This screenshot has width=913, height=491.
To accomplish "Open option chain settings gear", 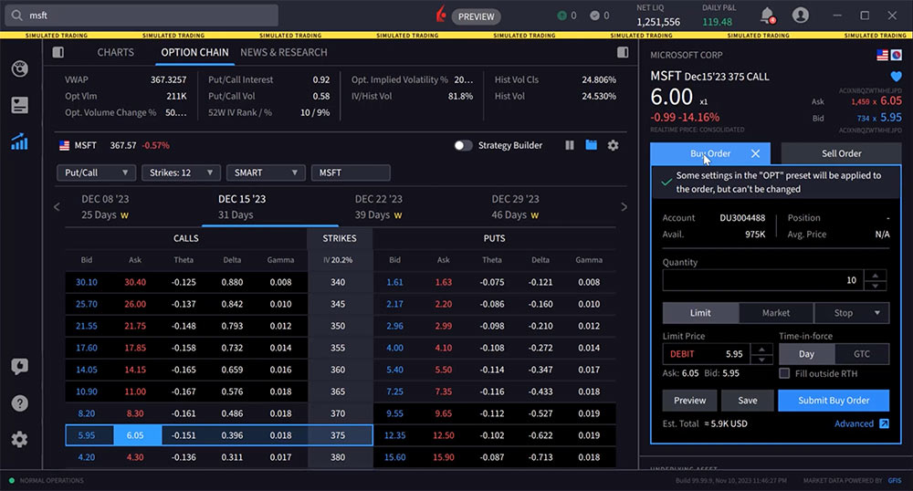I will click(614, 145).
